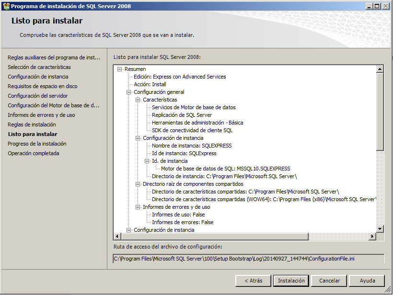The image size is (393, 295).
Task: Collapse the Id. de instancia node
Action: tap(147, 161)
